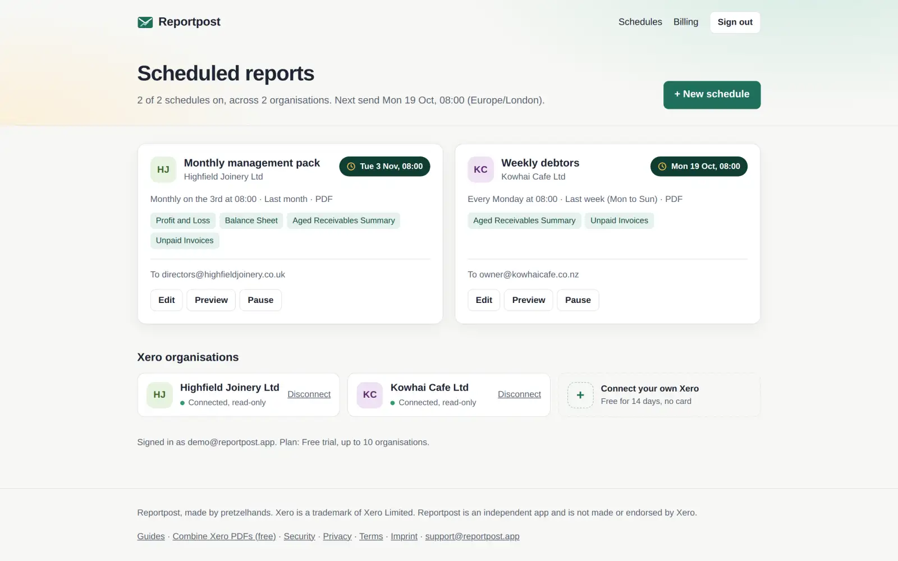
Task: Open the Terms footer link
Action: tap(371, 536)
